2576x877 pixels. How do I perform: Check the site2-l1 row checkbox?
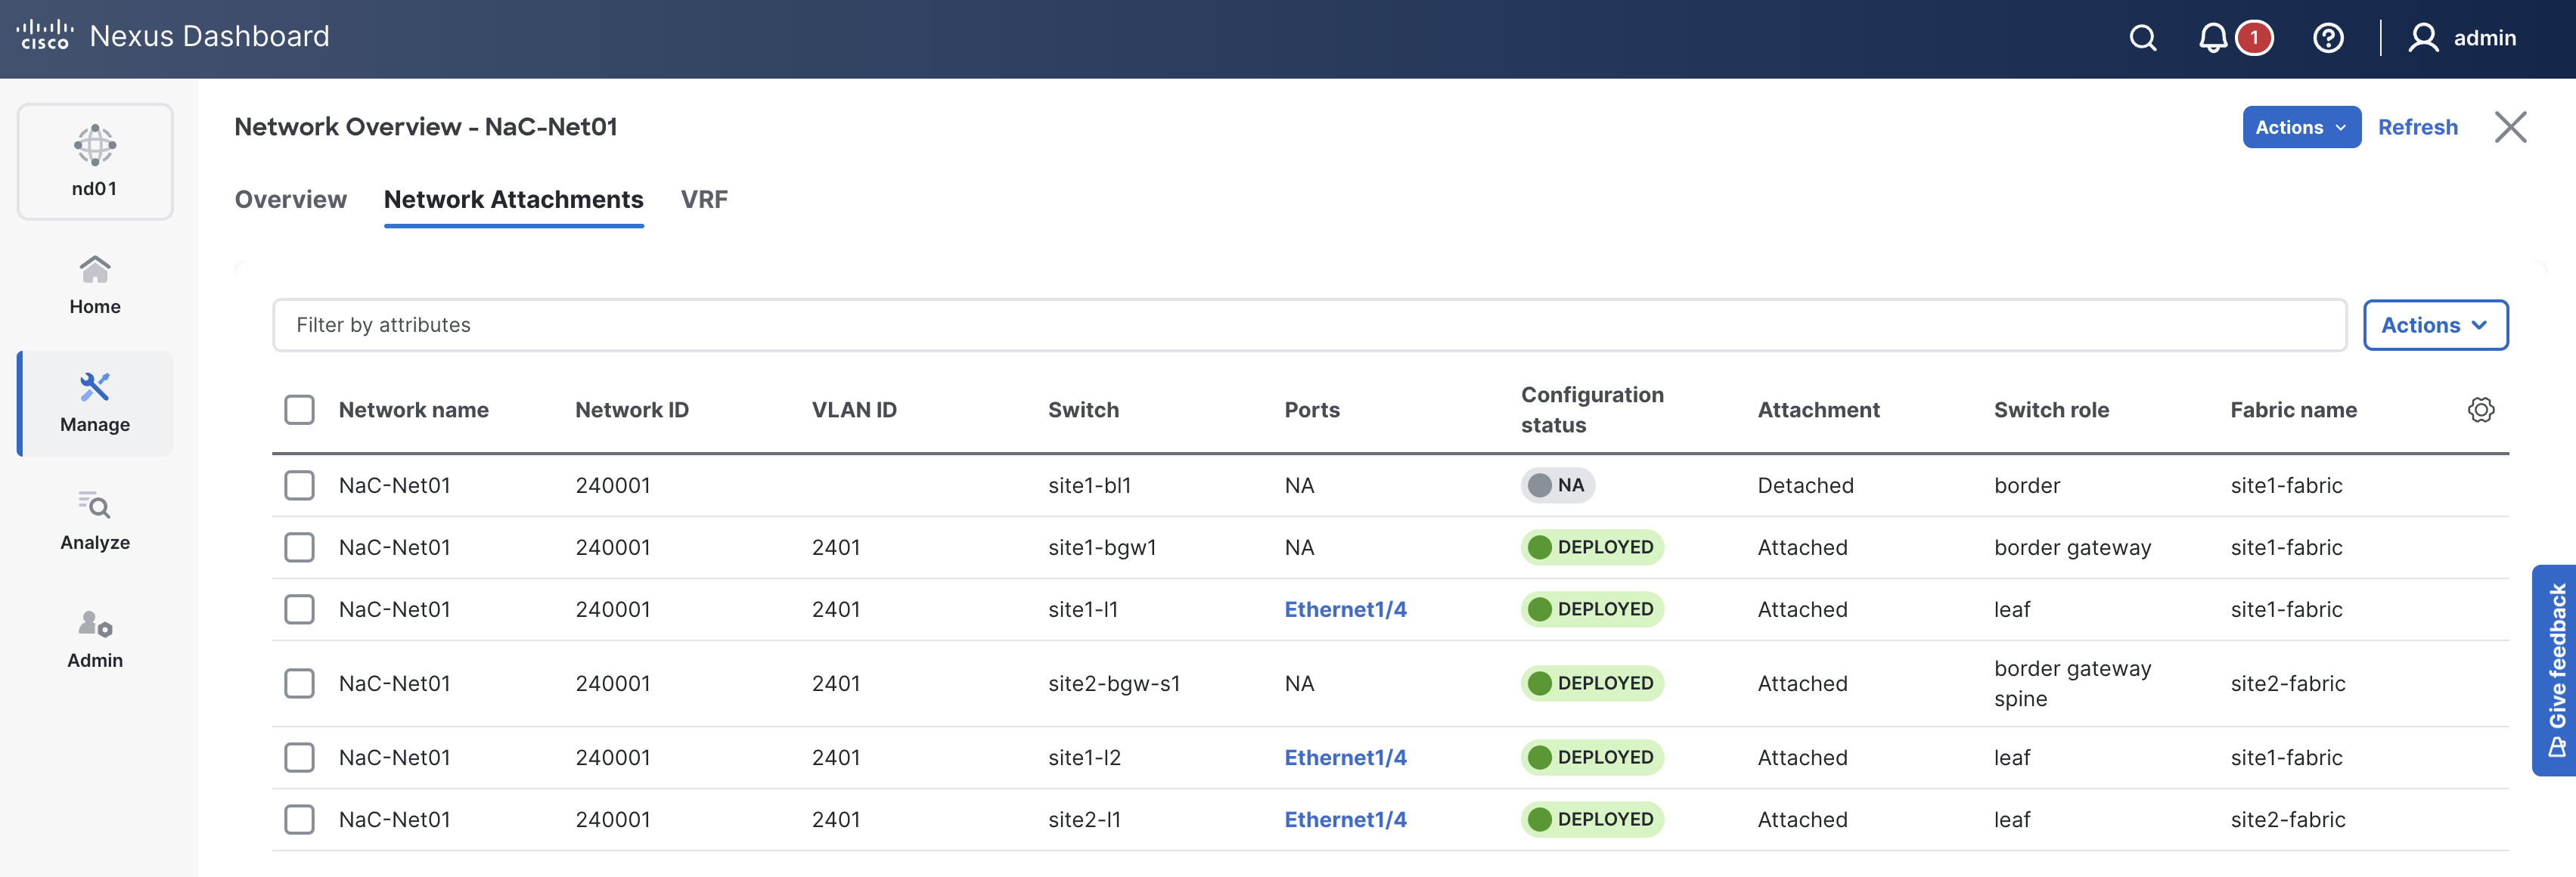tap(299, 820)
